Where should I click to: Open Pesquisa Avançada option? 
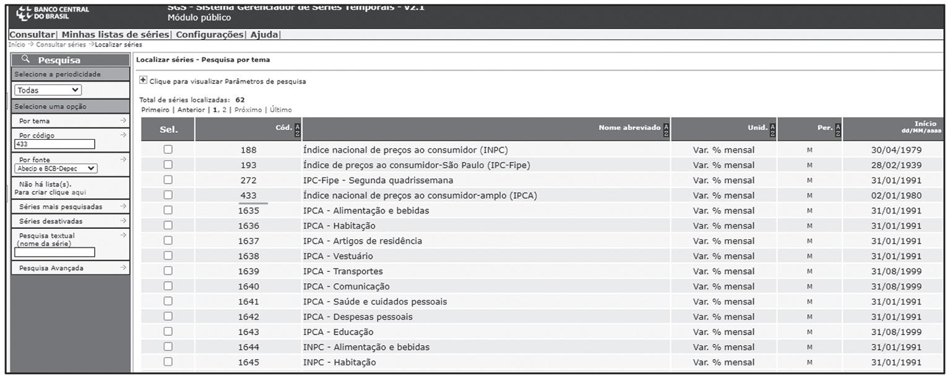51,268
